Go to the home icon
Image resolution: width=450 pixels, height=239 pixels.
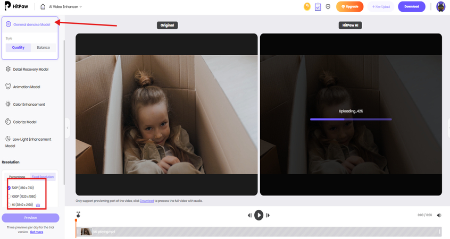(x=43, y=6)
